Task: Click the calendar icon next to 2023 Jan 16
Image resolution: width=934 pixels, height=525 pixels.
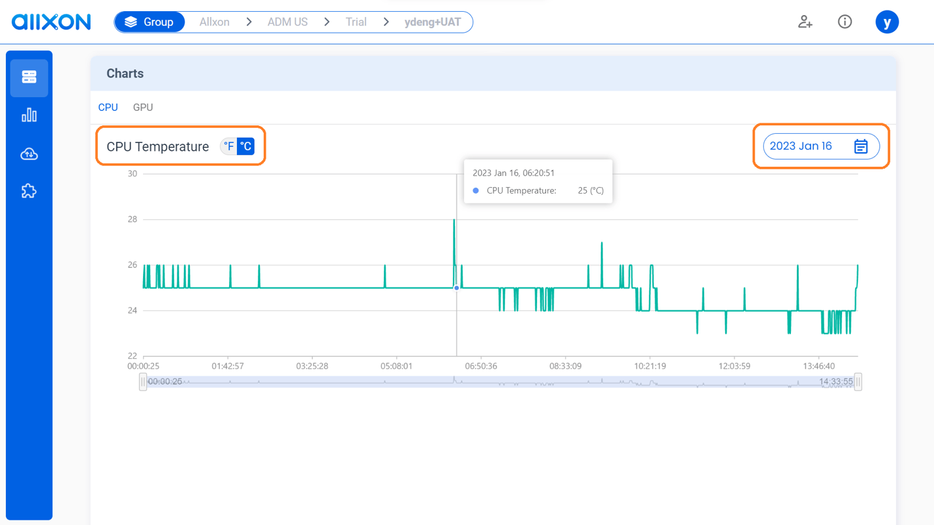Action: (x=861, y=146)
